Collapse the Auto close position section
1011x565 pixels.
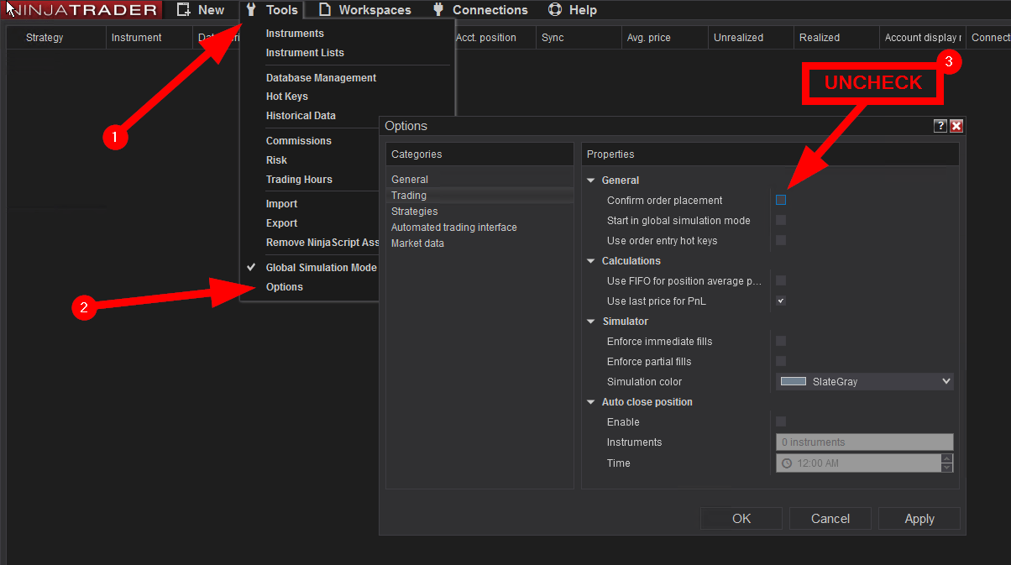(591, 402)
